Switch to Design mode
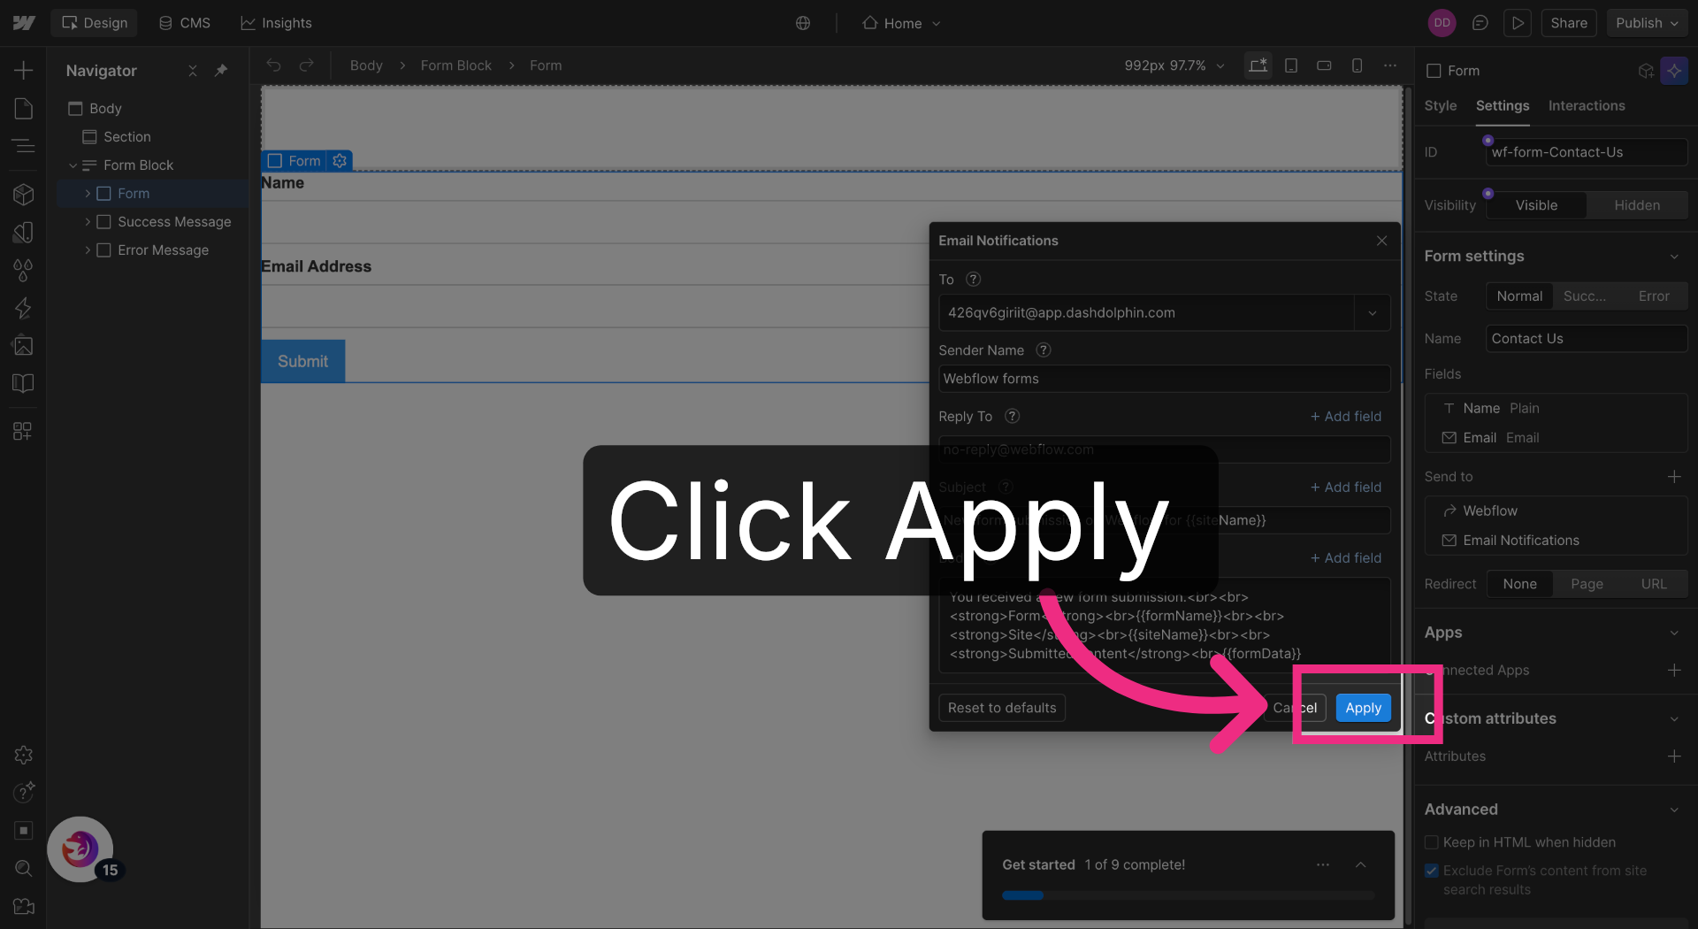This screenshot has width=1698, height=929. point(95,23)
